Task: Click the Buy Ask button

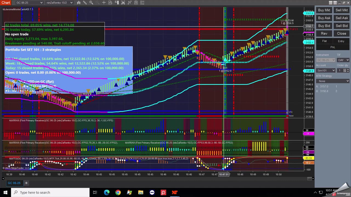Action: tap(324, 18)
